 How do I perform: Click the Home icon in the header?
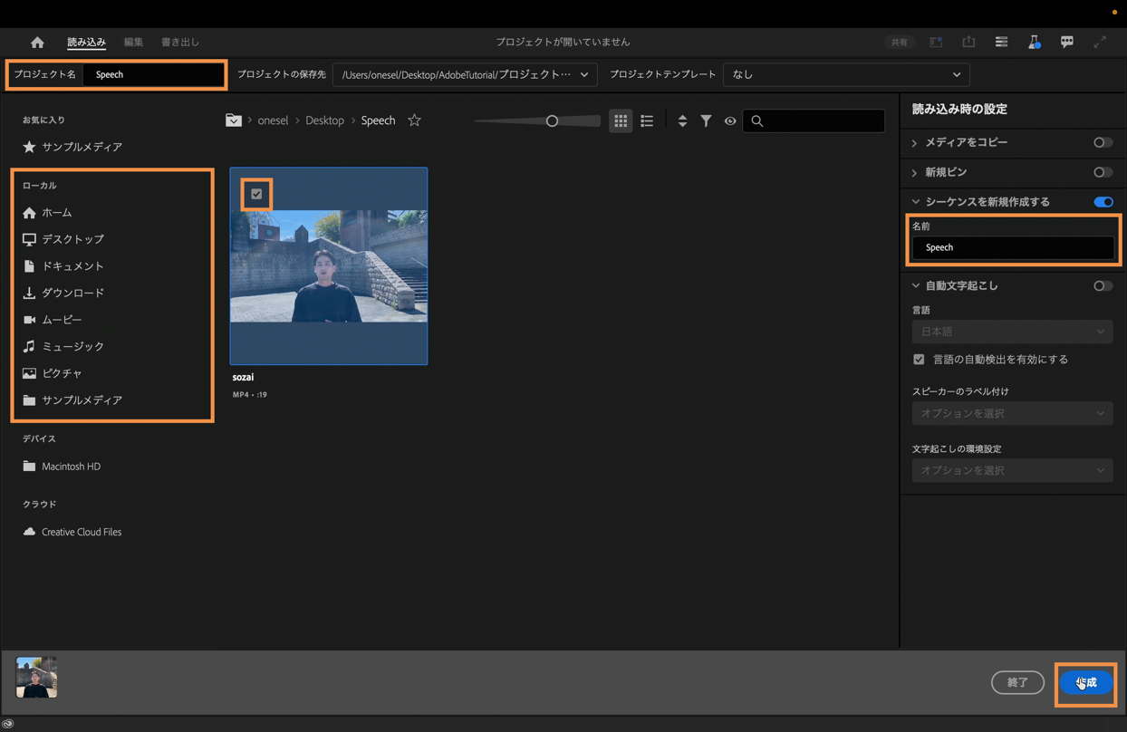[37, 43]
